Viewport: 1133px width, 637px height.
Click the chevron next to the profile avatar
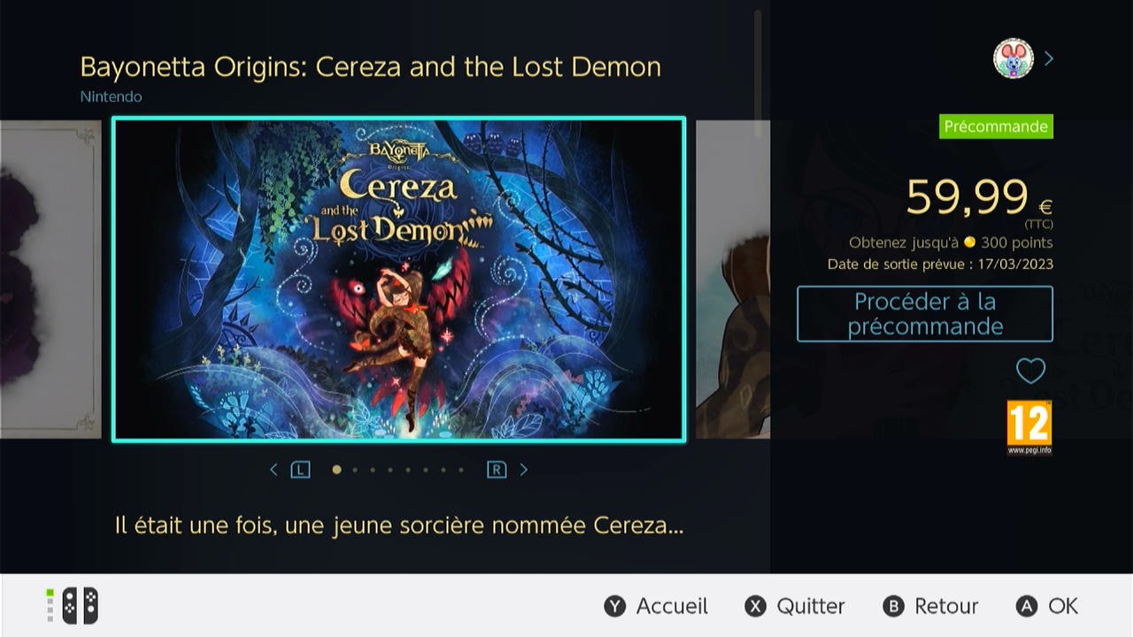coord(1049,58)
